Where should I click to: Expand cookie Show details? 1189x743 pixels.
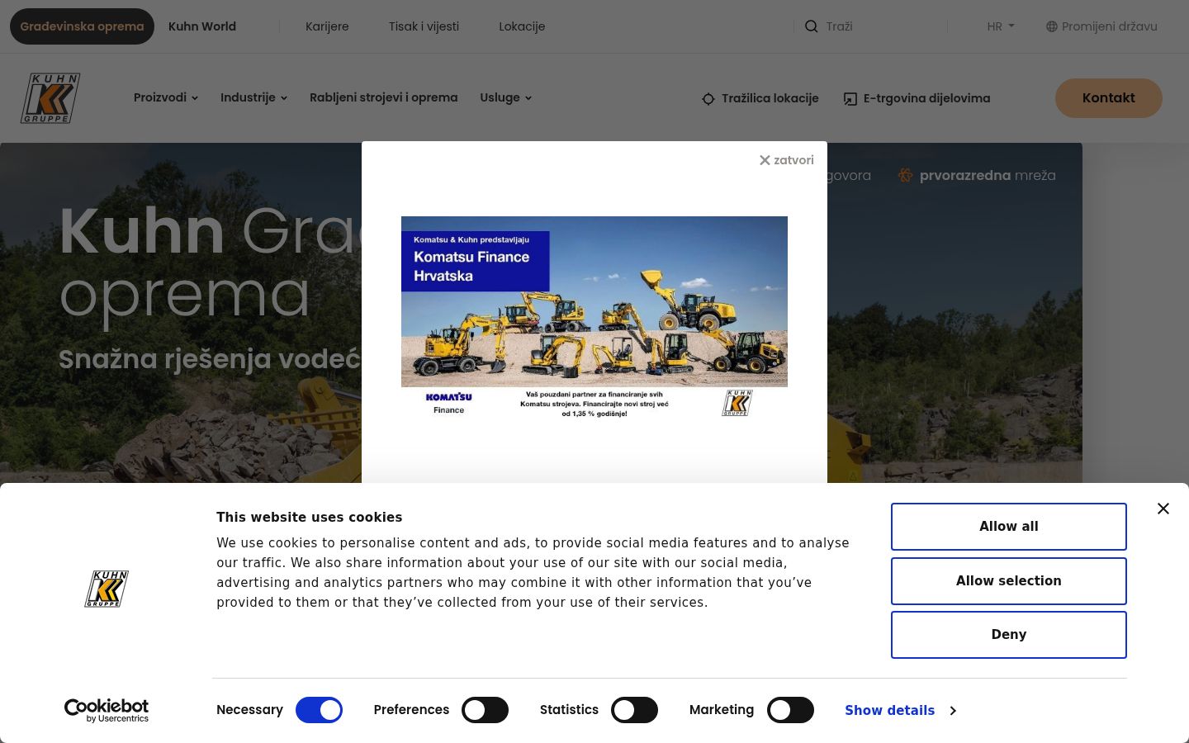point(900,710)
